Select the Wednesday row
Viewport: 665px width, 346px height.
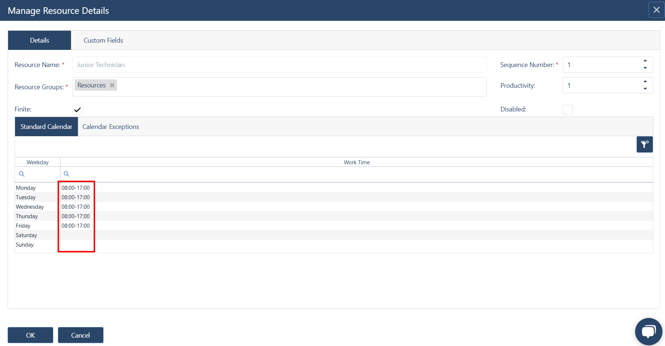click(x=334, y=207)
